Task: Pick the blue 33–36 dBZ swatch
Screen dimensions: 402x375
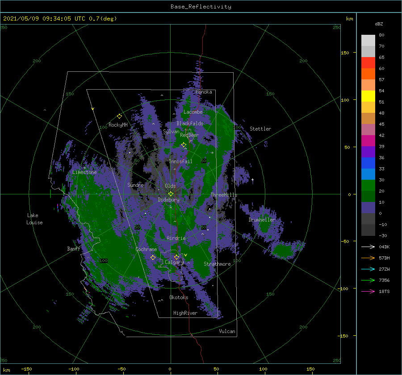Action: tap(368, 163)
